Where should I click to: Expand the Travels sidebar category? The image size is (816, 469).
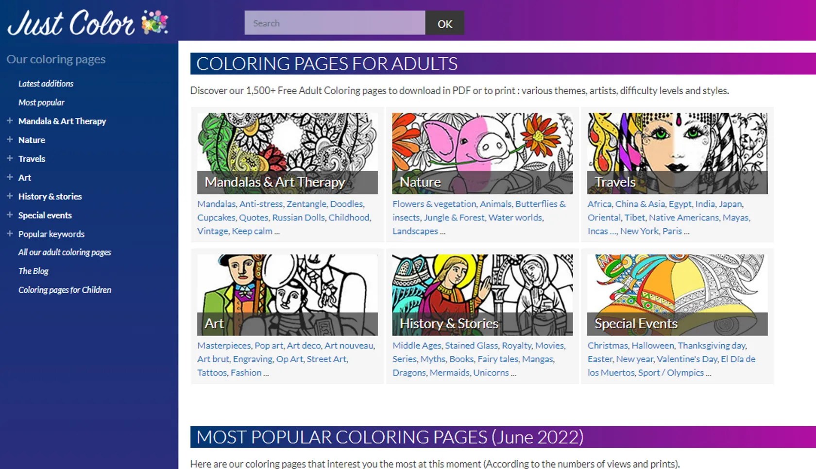coord(10,158)
